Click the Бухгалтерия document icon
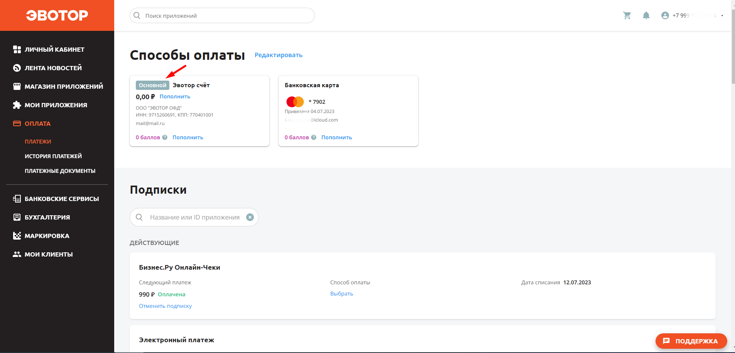The height and width of the screenshot is (353, 735). point(17,217)
